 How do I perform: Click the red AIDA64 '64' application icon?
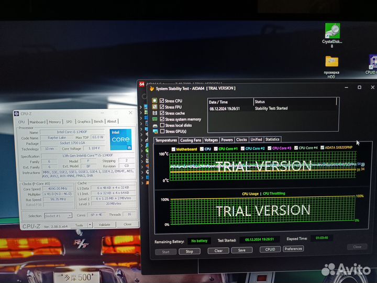point(141,84)
